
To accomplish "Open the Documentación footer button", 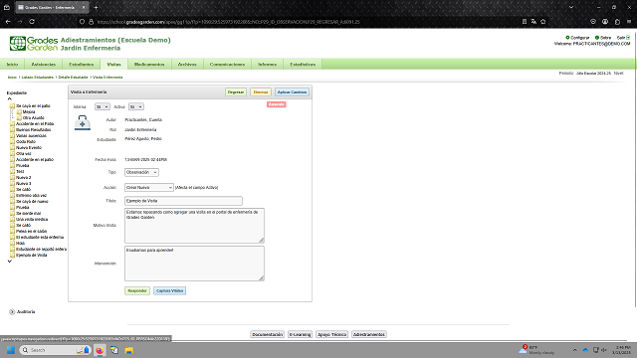I will [267, 334].
